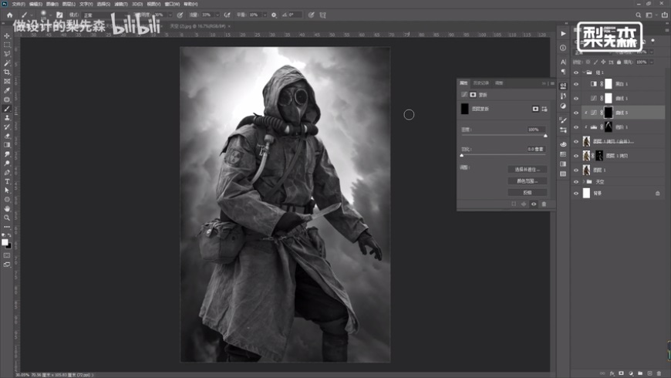The width and height of the screenshot is (671, 378).
Task: Create new layer from Layers panel bottom
Action: [649, 373]
